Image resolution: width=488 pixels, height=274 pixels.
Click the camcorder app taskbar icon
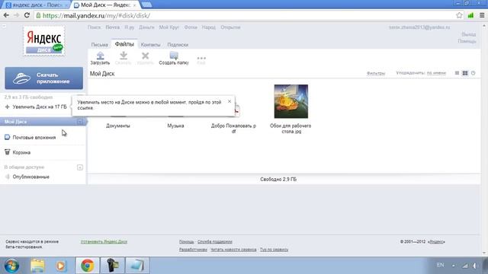(x=112, y=266)
